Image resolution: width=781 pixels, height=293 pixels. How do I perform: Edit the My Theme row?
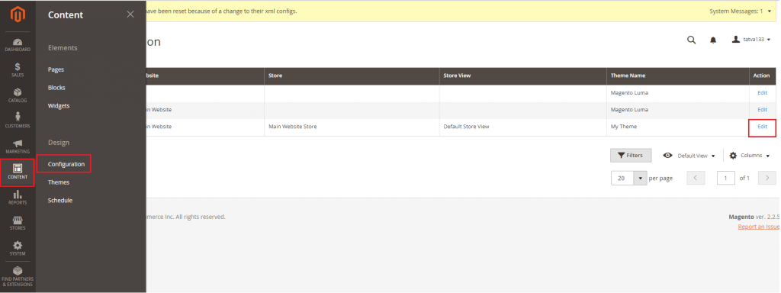762,127
